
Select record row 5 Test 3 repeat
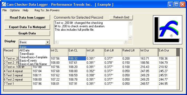[17, 75]
